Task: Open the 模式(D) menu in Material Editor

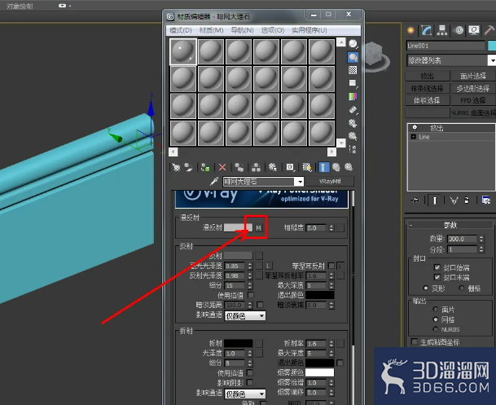Action: click(181, 30)
